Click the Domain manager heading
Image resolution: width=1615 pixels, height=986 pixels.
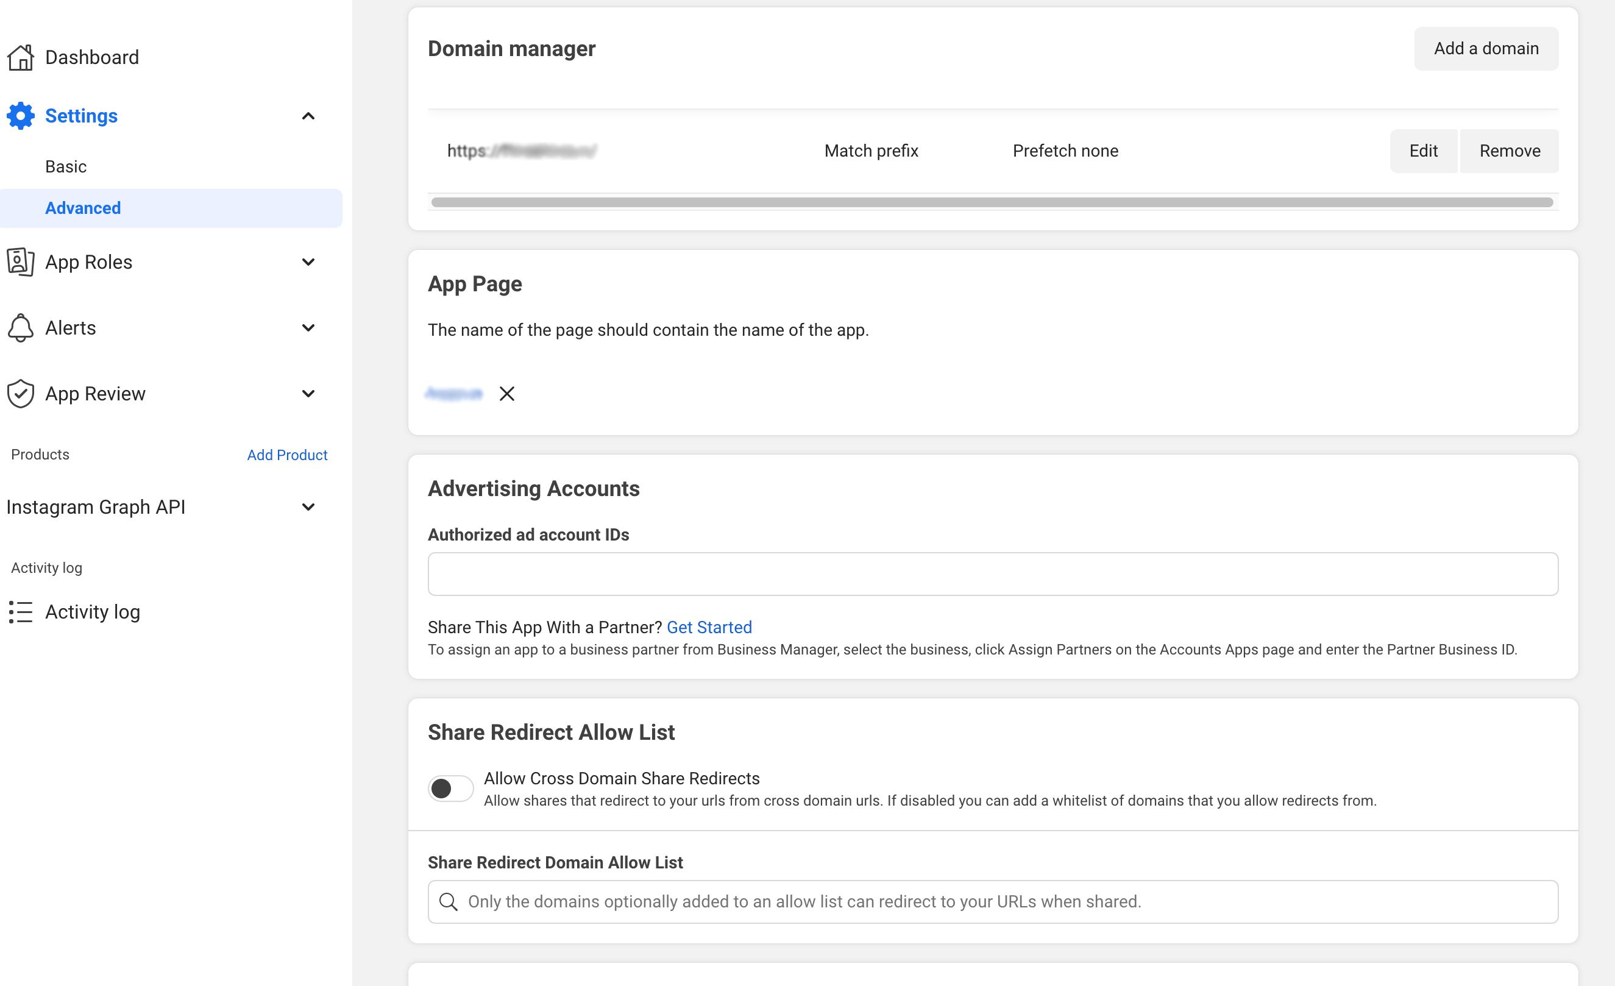(511, 49)
